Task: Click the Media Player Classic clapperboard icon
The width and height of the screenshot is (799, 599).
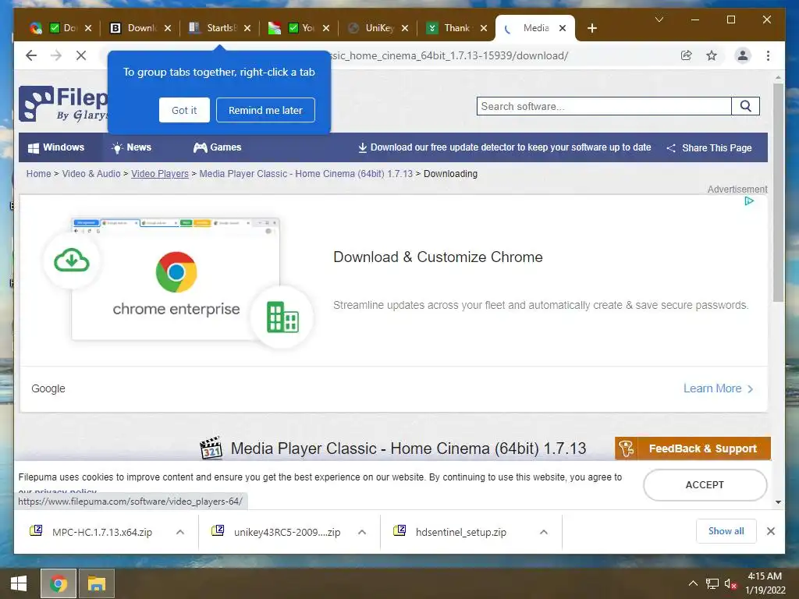Action: [211, 448]
